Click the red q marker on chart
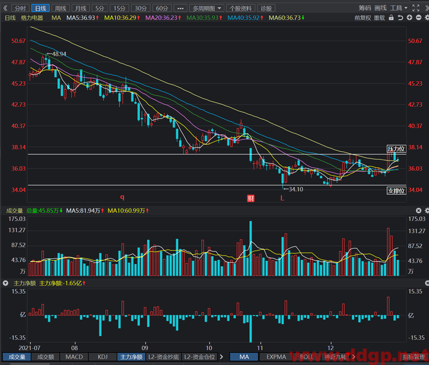Viewport: 429px width, 365px height. pos(122,197)
